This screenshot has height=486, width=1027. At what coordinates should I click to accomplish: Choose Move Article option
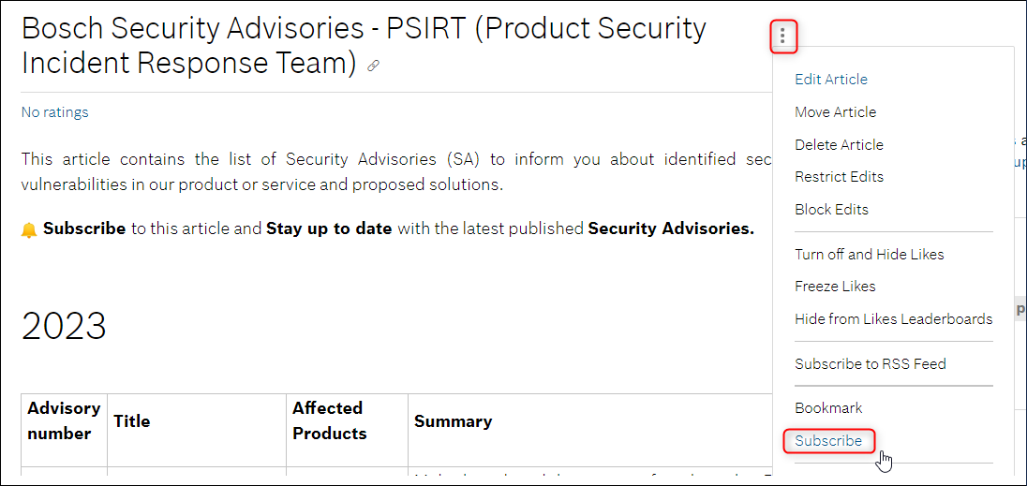pos(835,111)
